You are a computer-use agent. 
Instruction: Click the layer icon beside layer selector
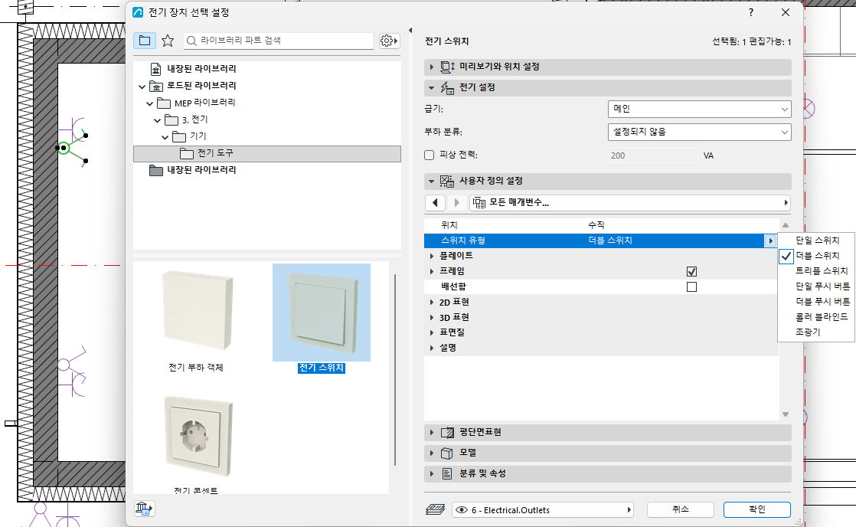[x=435, y=509]
